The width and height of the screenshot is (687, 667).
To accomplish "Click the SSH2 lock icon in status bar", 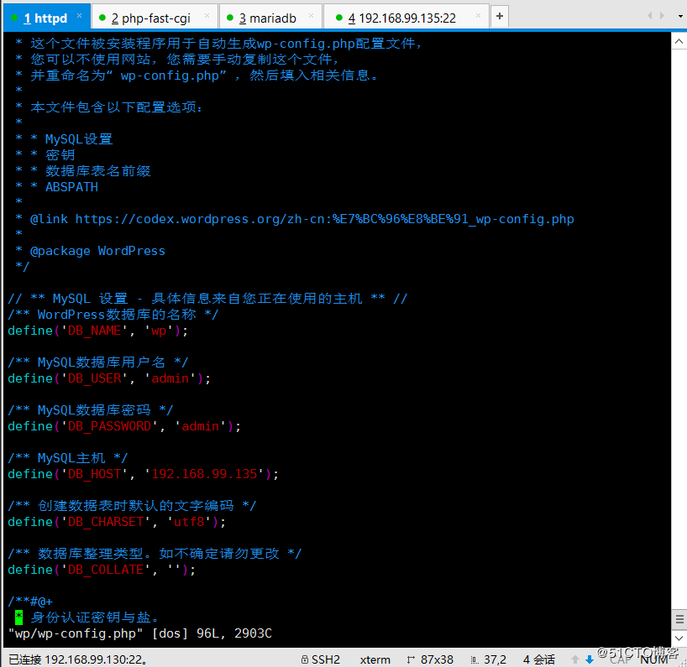I will click(303, 659).
